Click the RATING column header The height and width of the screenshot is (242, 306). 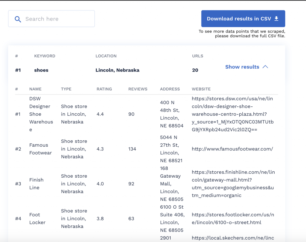coord(104,89)
